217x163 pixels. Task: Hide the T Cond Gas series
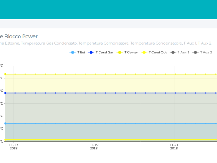pos(101,53)
